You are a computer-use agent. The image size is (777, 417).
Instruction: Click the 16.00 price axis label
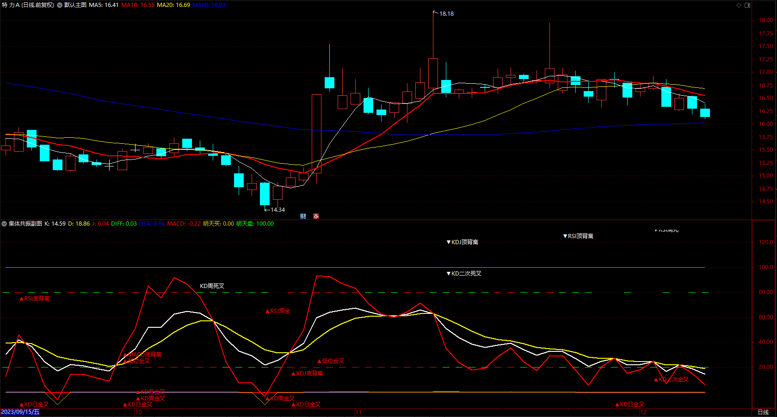pos(765,124)
